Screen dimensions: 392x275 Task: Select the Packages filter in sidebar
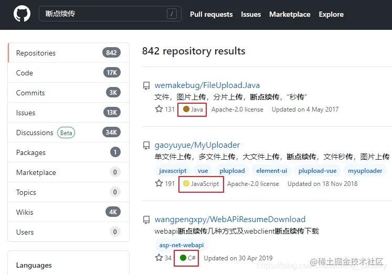pyautogui.click(x=69, y=152)
